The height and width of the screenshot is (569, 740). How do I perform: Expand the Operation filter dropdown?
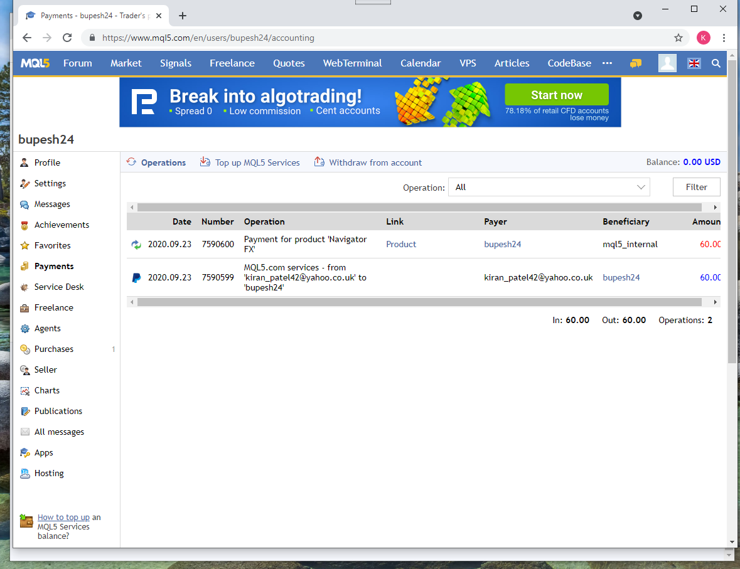click(x=549, y=188)
